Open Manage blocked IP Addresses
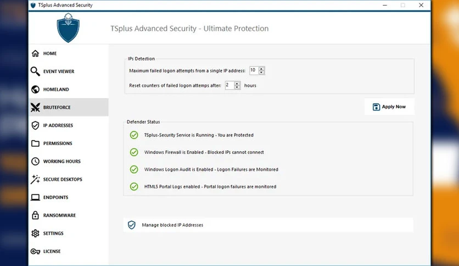 point(268,225)
